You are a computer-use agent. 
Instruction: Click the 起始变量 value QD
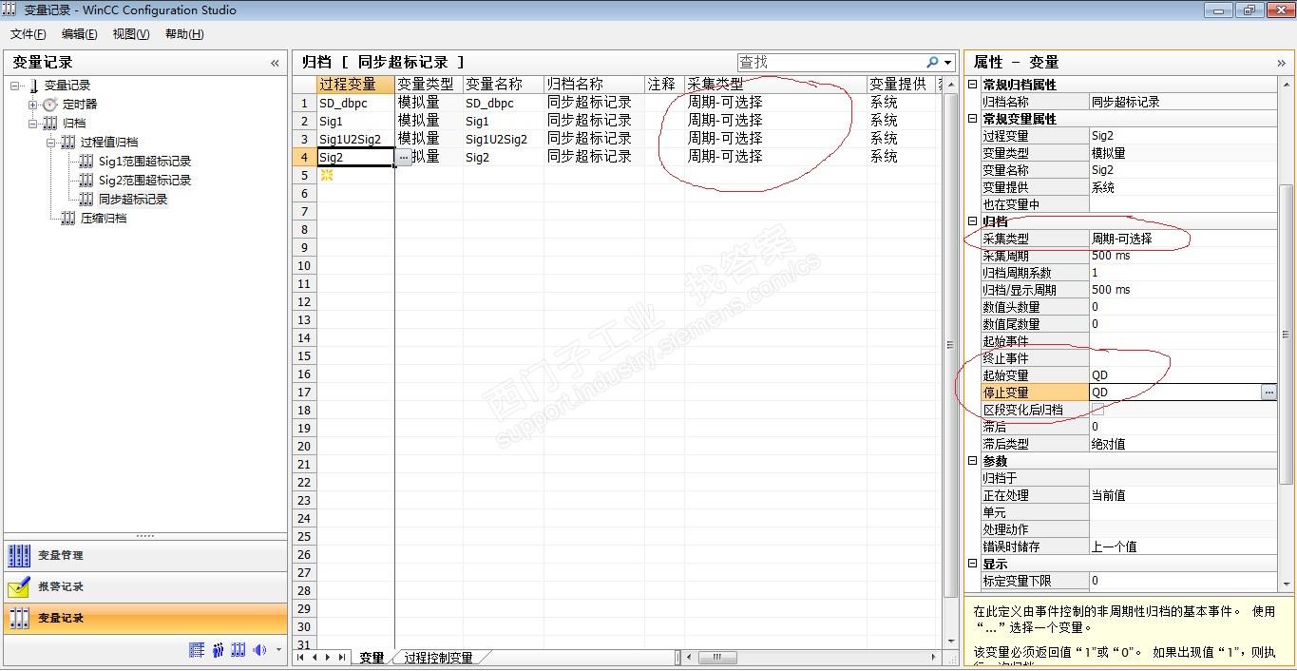point(1183,375)
